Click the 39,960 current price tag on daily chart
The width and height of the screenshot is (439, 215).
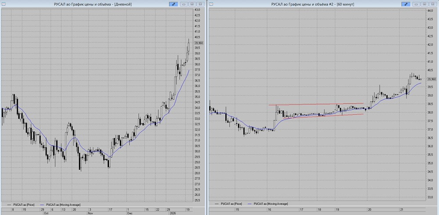click(x=199, y=43)
